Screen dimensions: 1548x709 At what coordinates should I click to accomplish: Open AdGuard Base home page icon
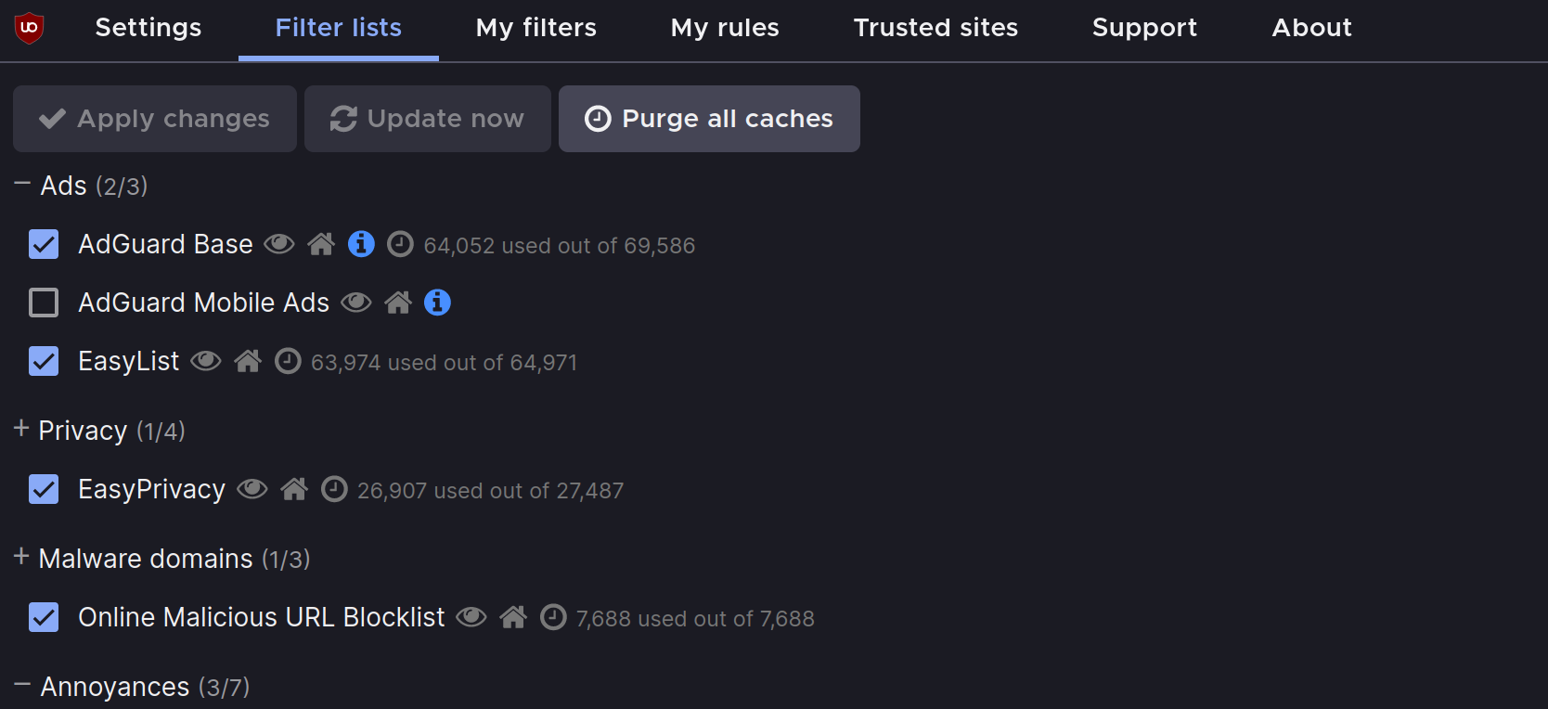321,244
